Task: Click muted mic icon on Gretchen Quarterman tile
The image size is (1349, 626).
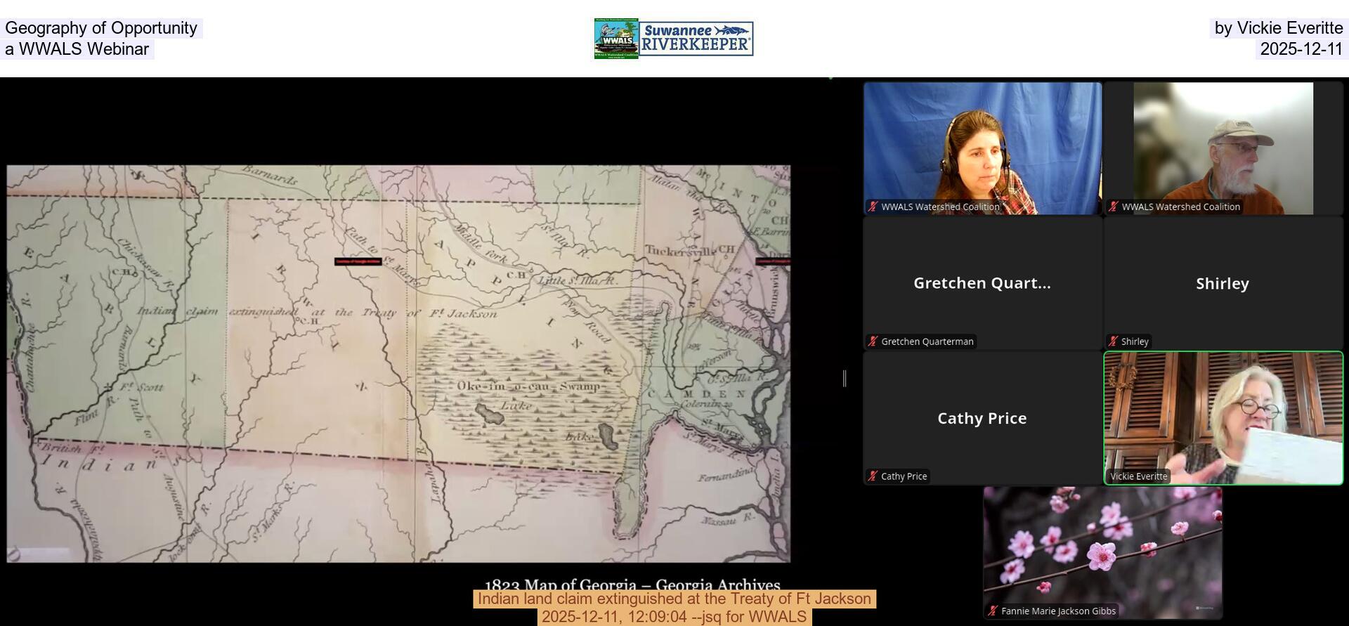Action: coord(873,341)
